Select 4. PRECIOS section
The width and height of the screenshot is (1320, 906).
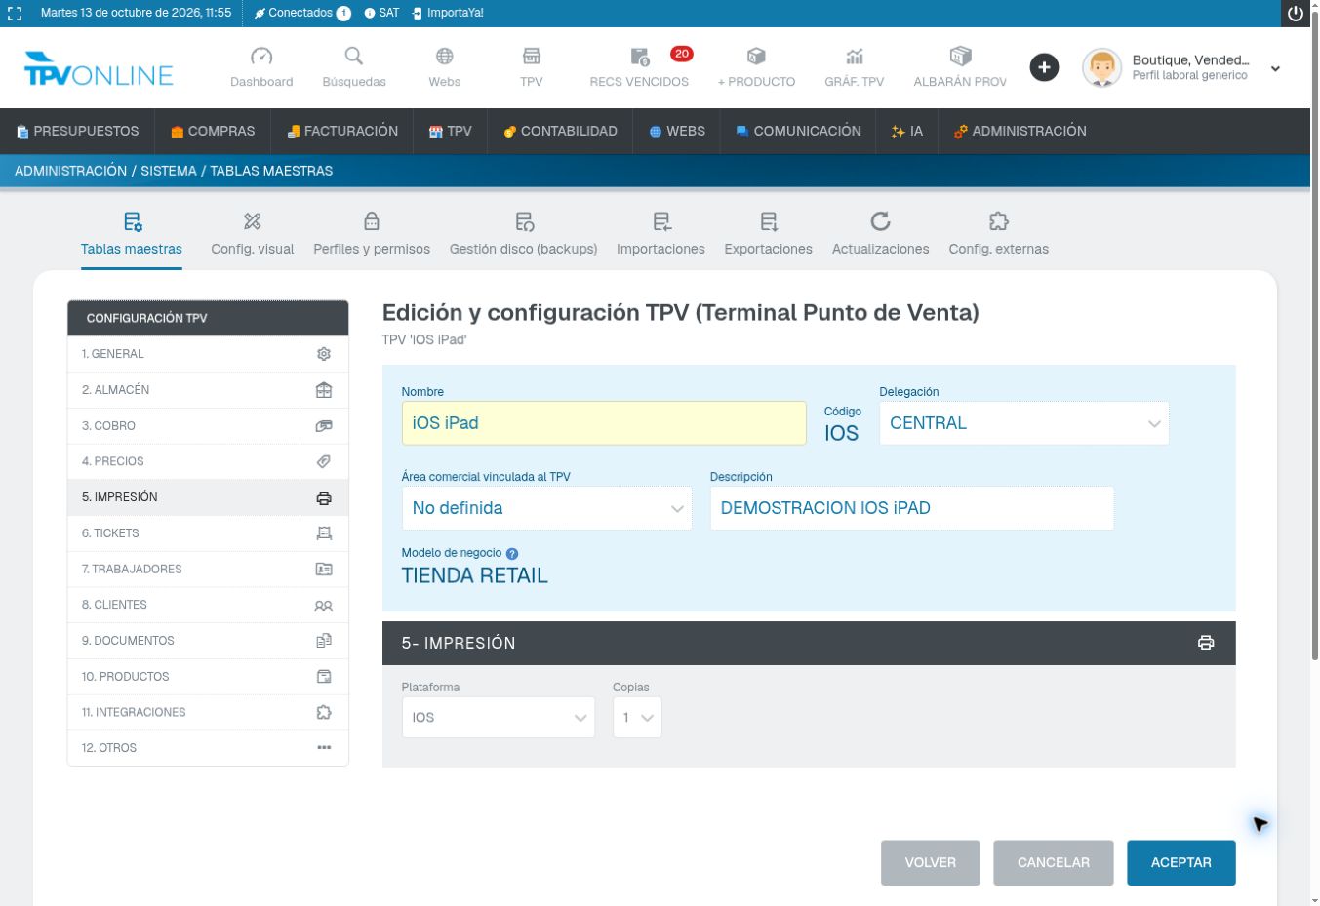tap(208, 461)
